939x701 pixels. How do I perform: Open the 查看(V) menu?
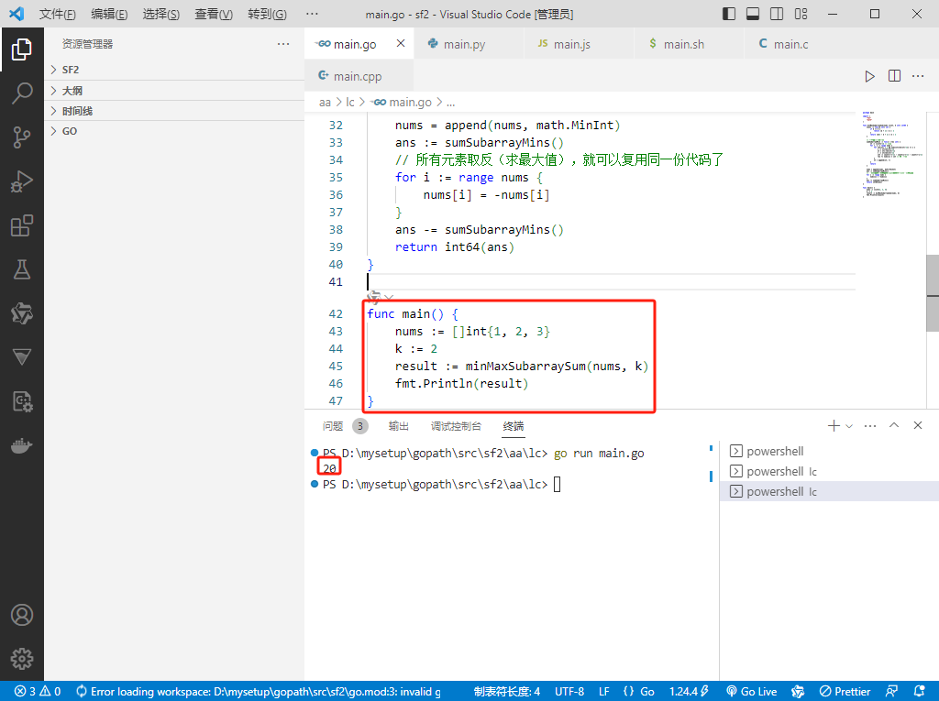pos(214,14)
